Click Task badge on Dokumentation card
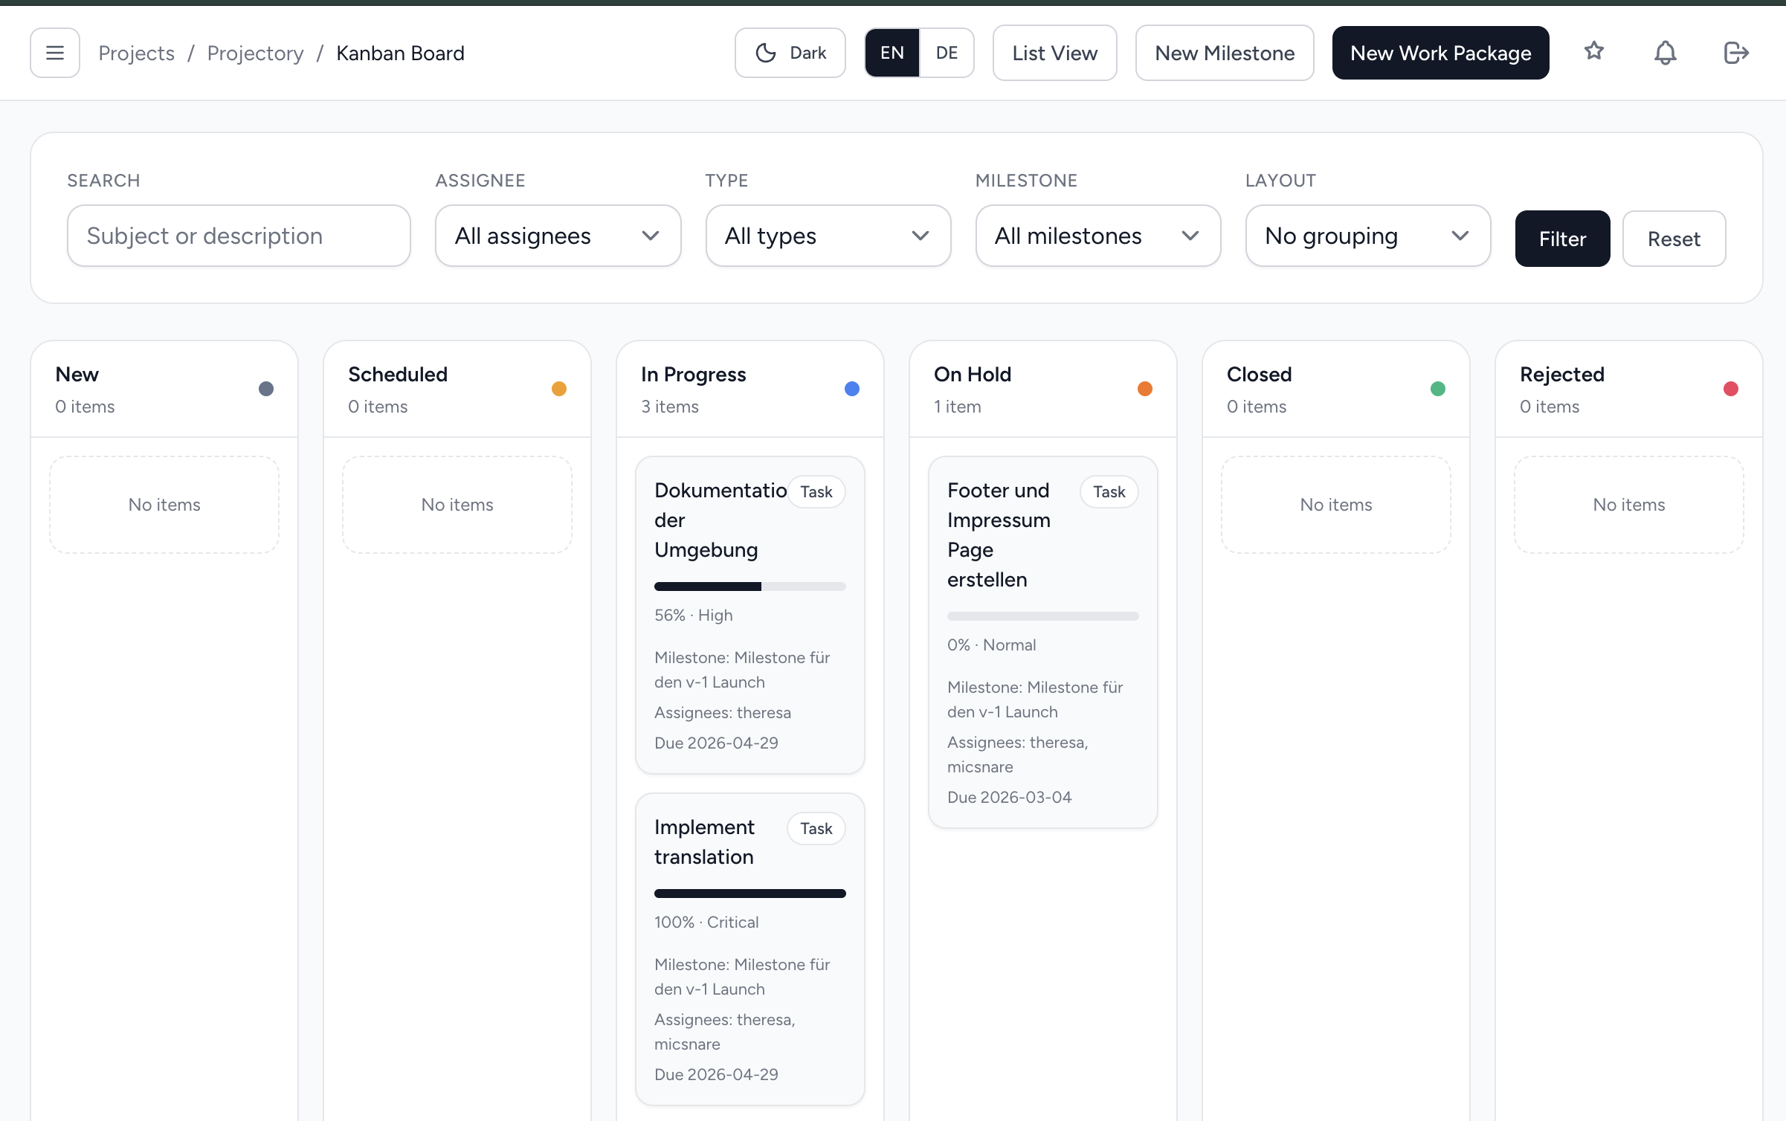This screenshot has width=1786, height=1121. click(x=816, y=491)
